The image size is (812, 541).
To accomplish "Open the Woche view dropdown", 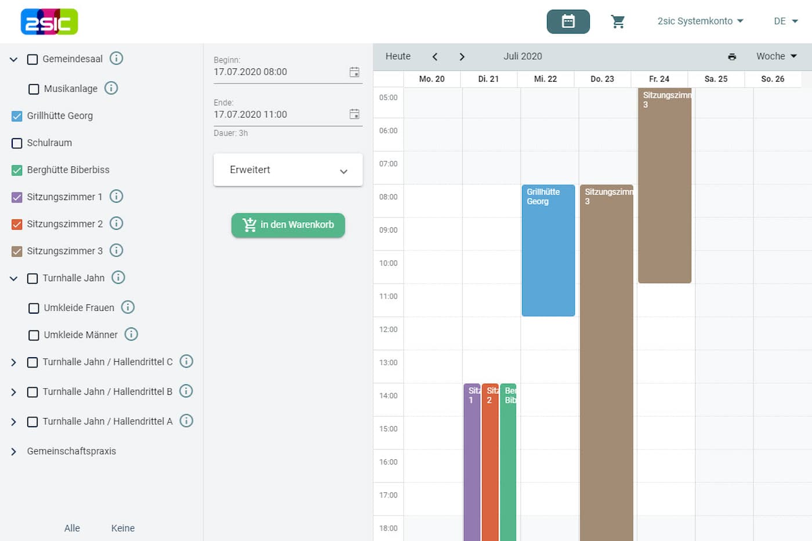I will click(x=776, y=56).
